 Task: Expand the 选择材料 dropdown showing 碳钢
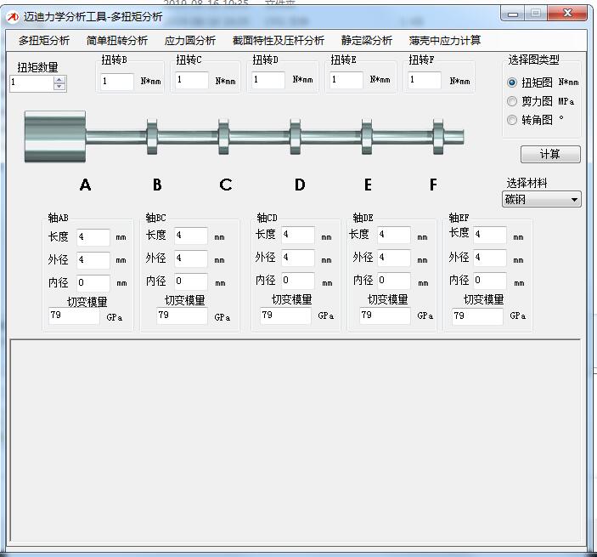[542, 199]
